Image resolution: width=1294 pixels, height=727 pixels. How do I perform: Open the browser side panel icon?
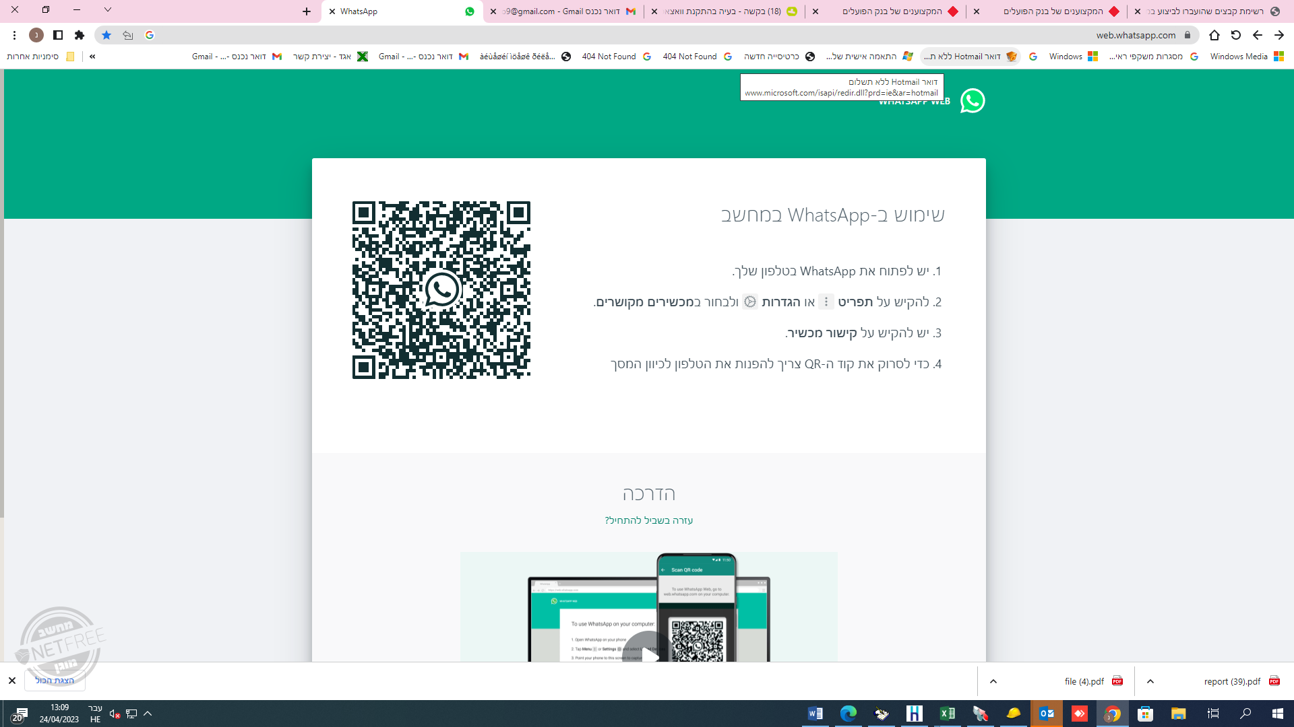[58, 35]
